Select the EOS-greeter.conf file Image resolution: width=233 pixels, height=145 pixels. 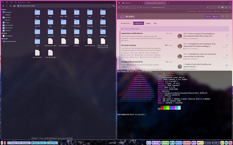point(50,42)
